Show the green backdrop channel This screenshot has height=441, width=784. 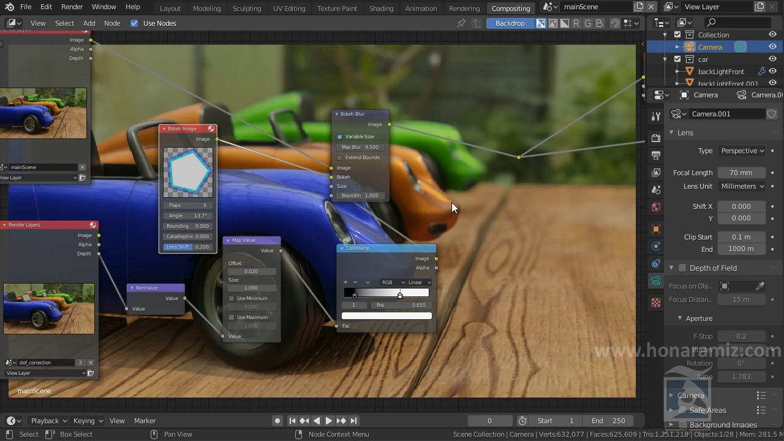(588, 23)
